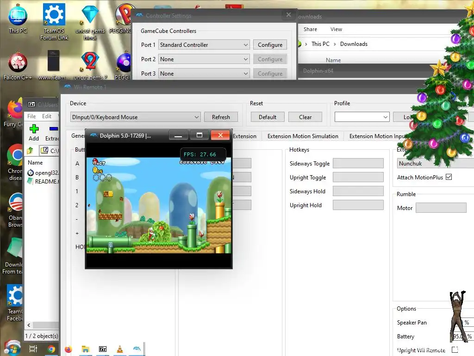
Task: Click the 7-Zip Add button
Action: click(33, 133)
